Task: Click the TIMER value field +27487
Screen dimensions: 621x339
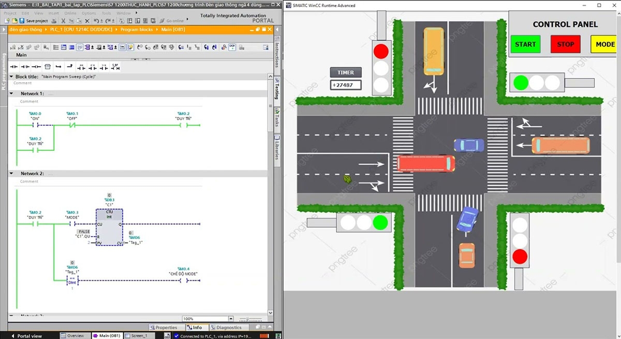Action: (346, 85)
